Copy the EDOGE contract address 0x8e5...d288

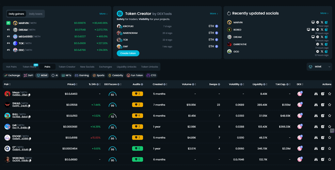pos(30,139)
